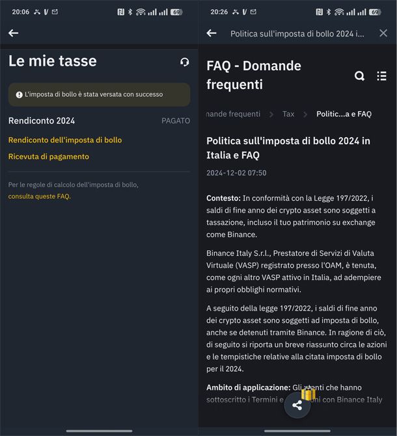Screen dimensions: 397x436
Task: Tap the 'FAQ - Domande frequenti' heading
Action: tap(254, 75)
